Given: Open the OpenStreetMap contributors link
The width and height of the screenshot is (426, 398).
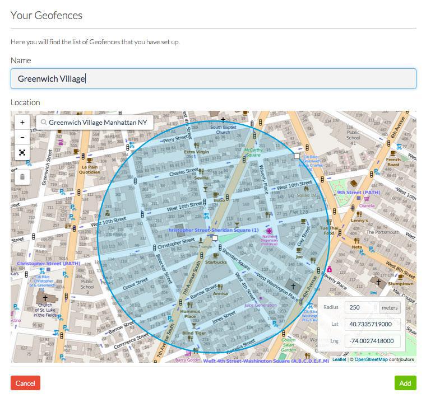Looking at the screenshot, I should (x=371, y=359).
